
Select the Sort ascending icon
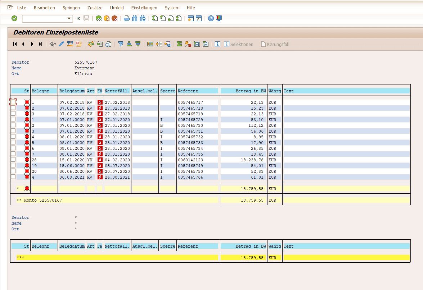click(x=129, y=44)
